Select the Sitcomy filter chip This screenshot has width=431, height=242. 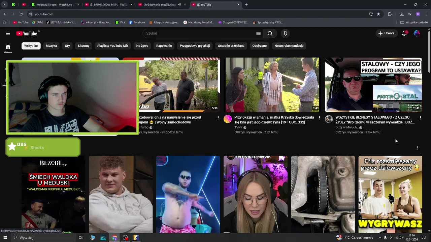(x=84, y=46)
